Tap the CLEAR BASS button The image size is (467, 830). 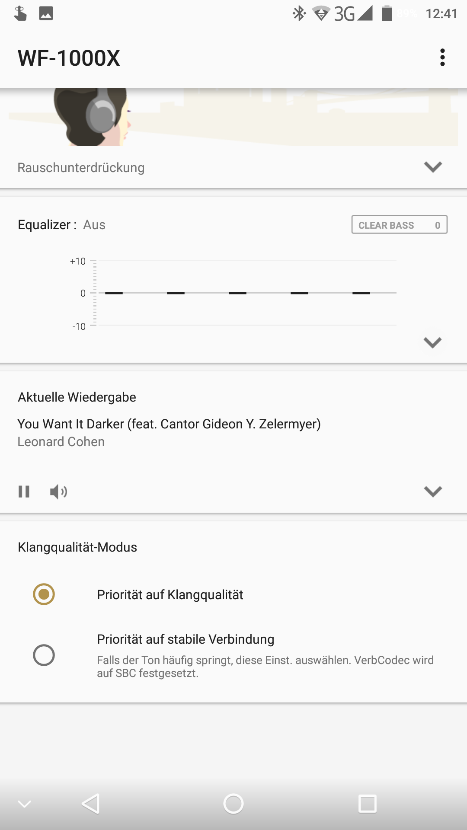[399, 225]
